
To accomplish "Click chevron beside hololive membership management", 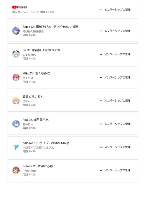I will (x=101, y=147).
